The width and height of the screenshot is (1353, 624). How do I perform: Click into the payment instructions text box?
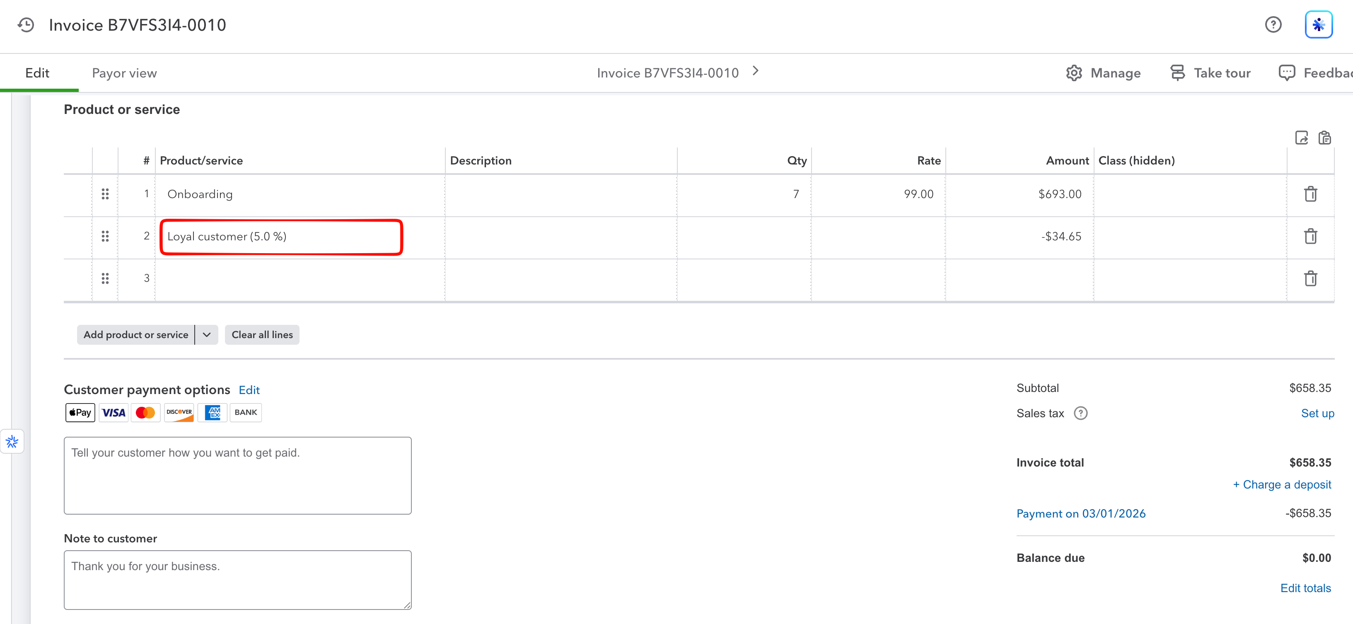pyautogui.click(x=237, y=475)
